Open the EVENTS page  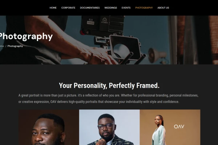click(x=126, y=8)
